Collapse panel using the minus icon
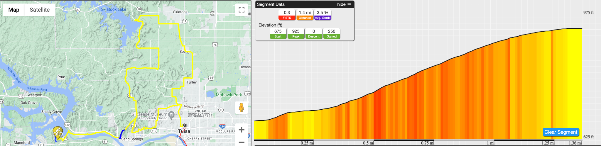Viewport: 601px width, 146px height. (x=349, y=4)
